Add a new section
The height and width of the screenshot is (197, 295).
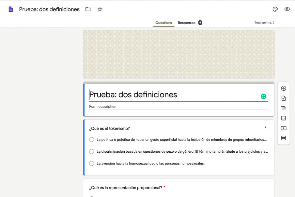click(283, 138)
